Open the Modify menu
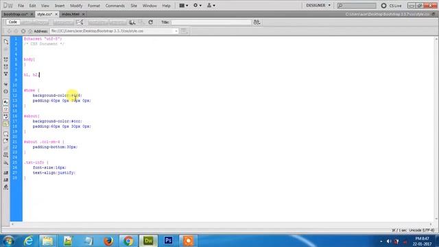Image resolution: width=439 pixels, height=247 pixels. click(x=76, y=5)
